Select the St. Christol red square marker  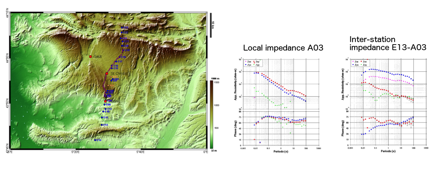tap(106, 74)
